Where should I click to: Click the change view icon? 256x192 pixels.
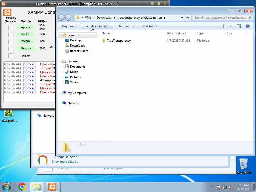[225, 26]
